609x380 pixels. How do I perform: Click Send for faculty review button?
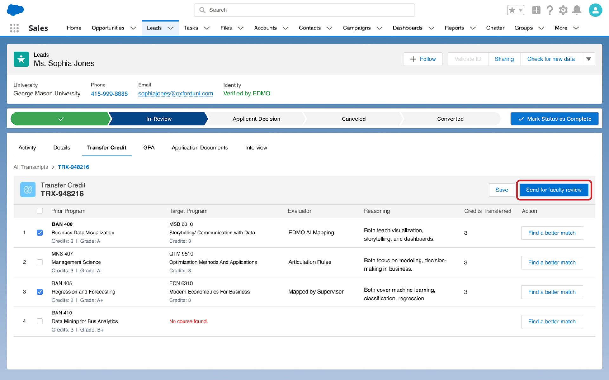point(553,190)
